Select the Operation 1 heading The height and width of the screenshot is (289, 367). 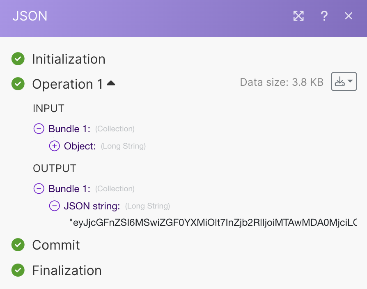(68, 84)
